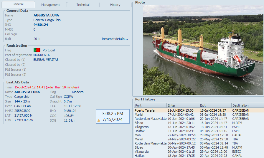This screenshot has height=158, width=264.
Task: Select the Puerto Tarafa port history row
Action: [x=199, y=110]
